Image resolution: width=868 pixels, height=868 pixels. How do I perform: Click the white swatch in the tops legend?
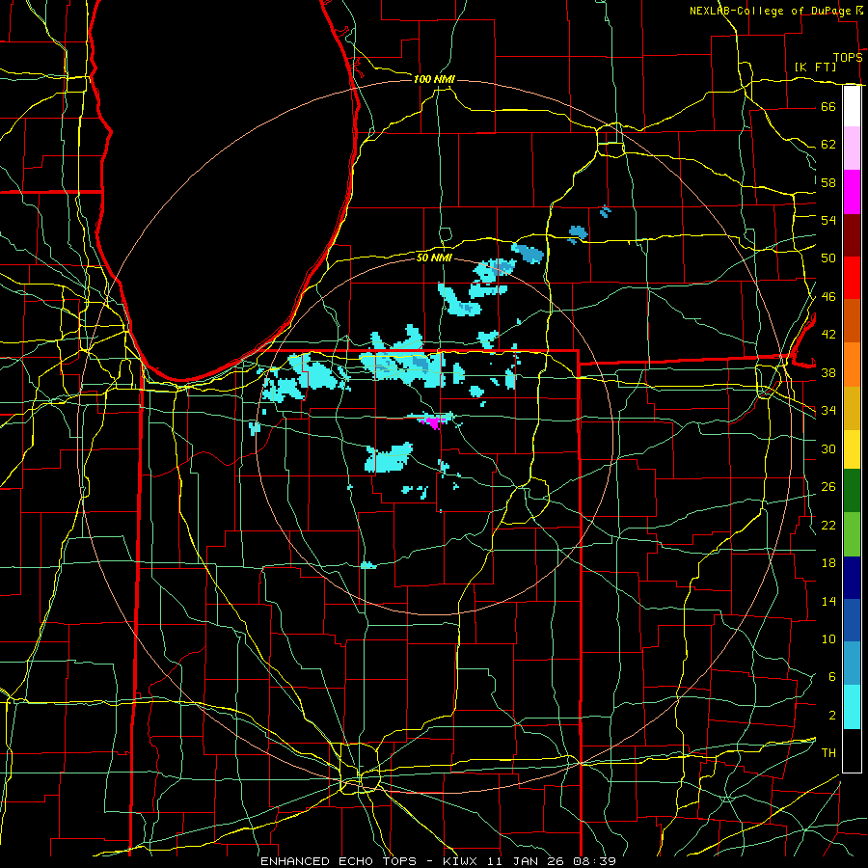pyautogui.click(x=852, y=106)
